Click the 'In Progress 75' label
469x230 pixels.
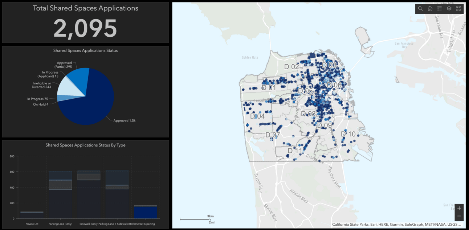[38, 99]
